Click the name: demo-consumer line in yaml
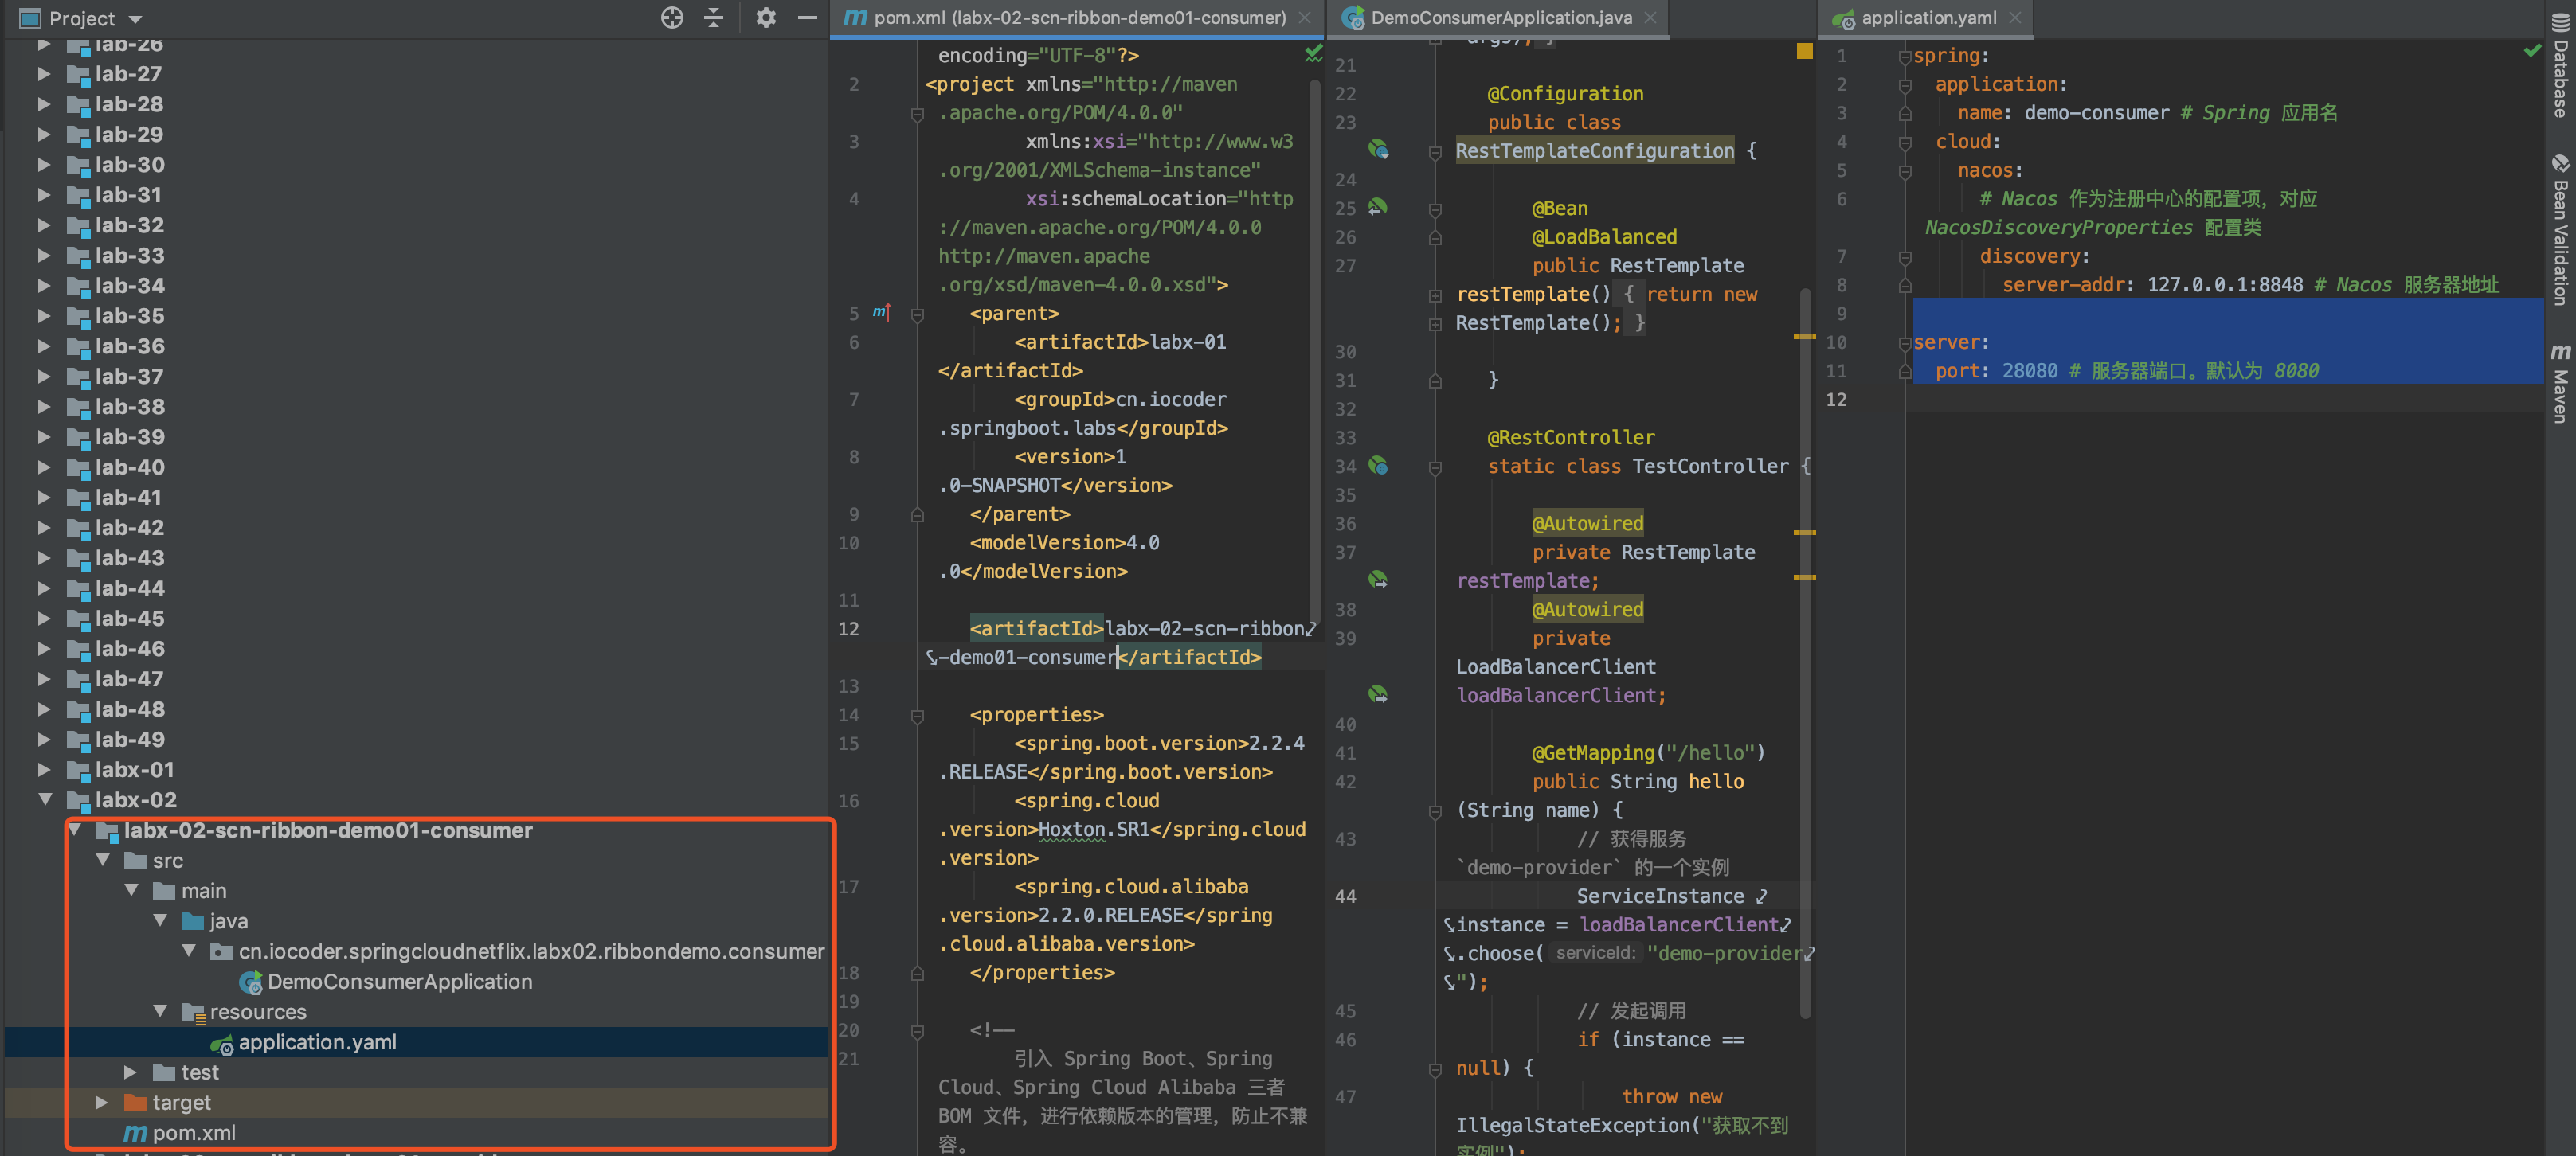Screen dimensions: 2576x1156 coord(2063,113)
